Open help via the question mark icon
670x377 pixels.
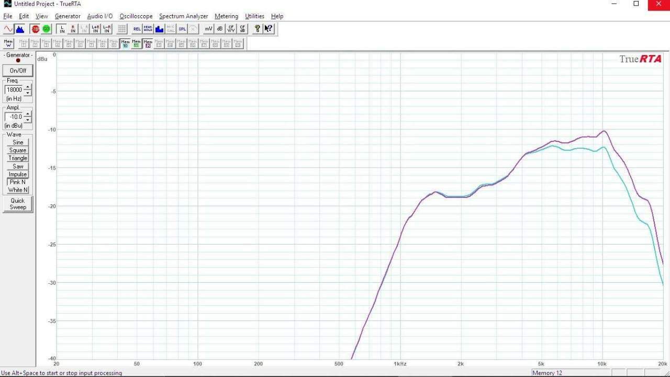tap(257, 29)
